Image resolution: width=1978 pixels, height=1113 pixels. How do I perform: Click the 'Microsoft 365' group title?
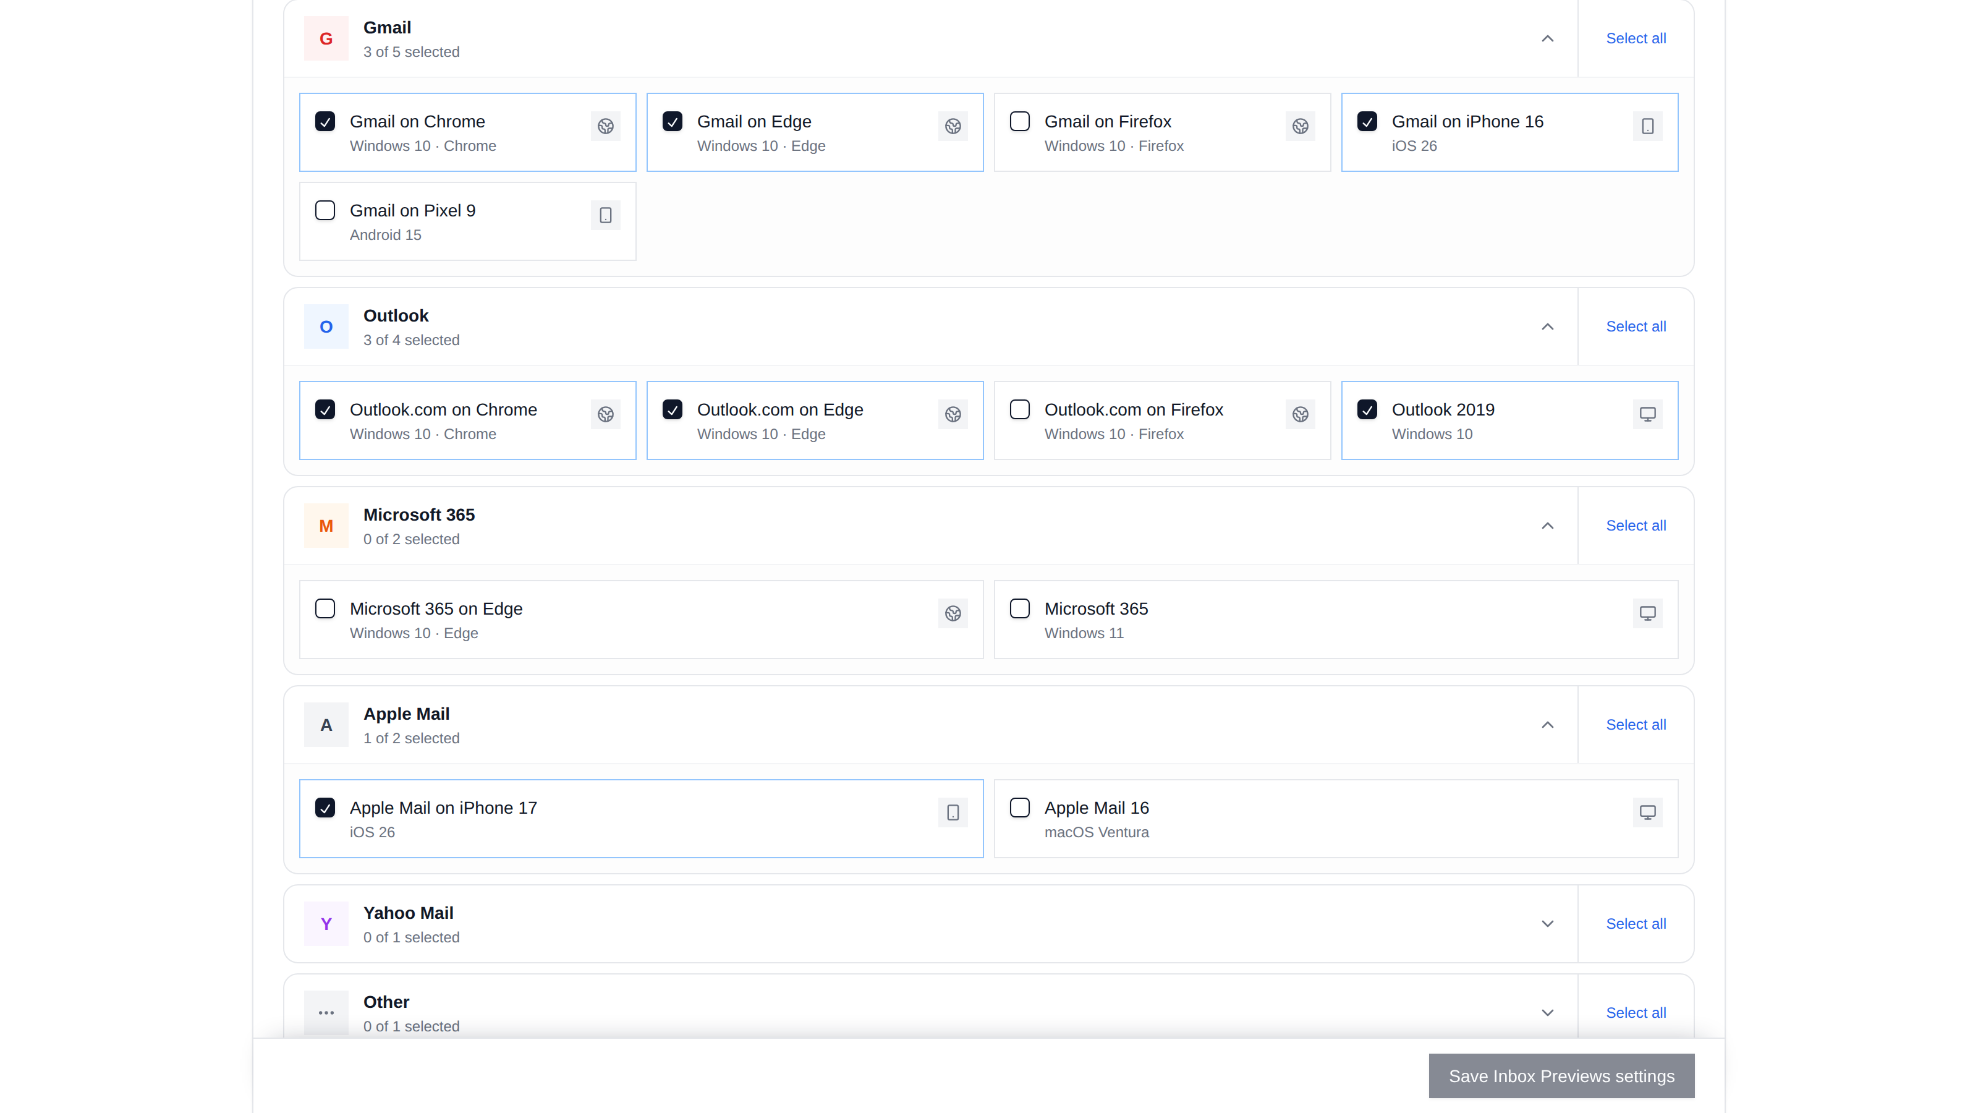pyautogui.click(x=418, y=514)
